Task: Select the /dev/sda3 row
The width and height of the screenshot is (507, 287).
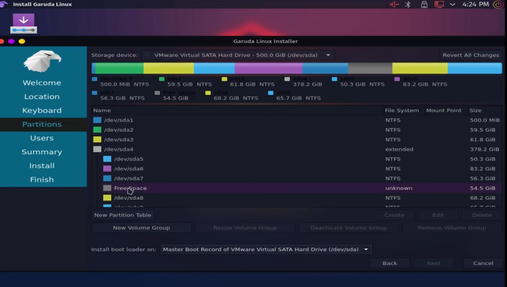Action: (297, 140)
